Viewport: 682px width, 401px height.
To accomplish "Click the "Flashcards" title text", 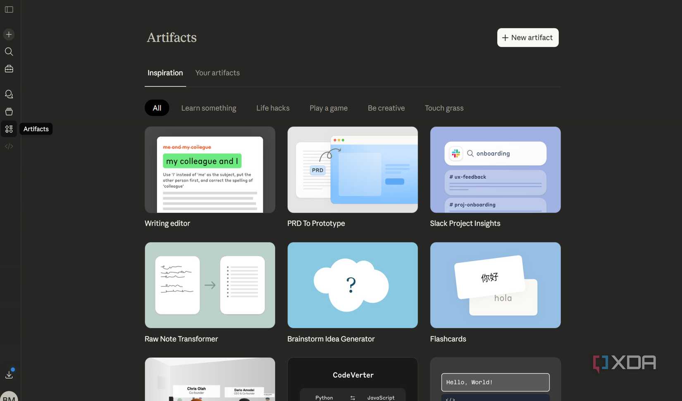I will [448, 339].
